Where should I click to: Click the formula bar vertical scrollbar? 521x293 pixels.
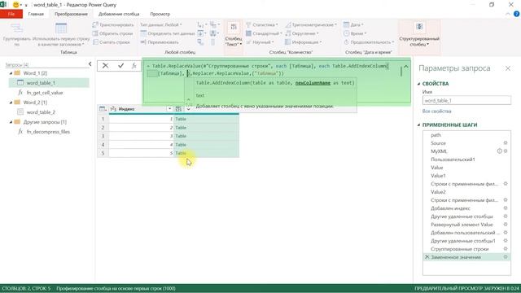(x=401, y=71)
